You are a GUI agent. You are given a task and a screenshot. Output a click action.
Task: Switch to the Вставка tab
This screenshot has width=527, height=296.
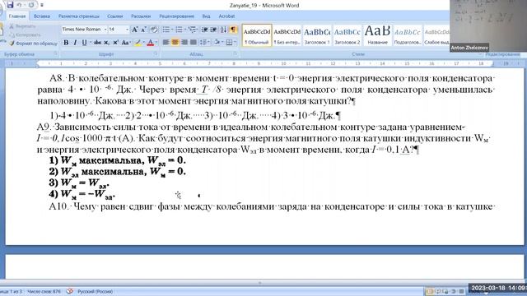pyautogui.click(x=42, y=16)
